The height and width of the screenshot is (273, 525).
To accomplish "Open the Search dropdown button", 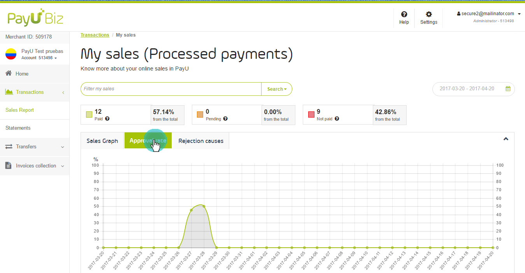I will (277, 89).
